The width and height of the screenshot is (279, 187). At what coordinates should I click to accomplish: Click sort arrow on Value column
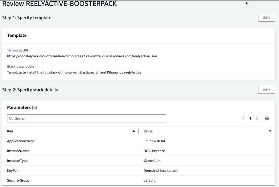tap(270, 131)
